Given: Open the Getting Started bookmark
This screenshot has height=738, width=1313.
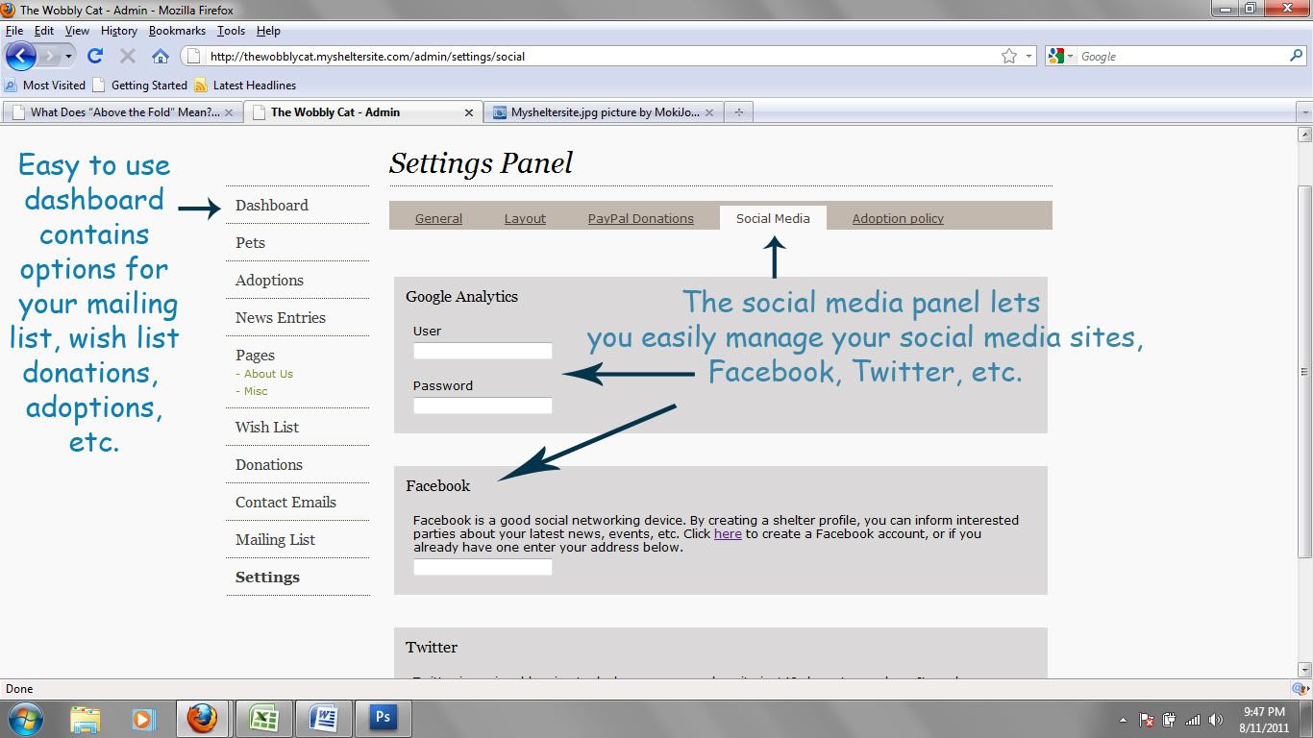Looking at the screenshot, I should tap(140, 86).
